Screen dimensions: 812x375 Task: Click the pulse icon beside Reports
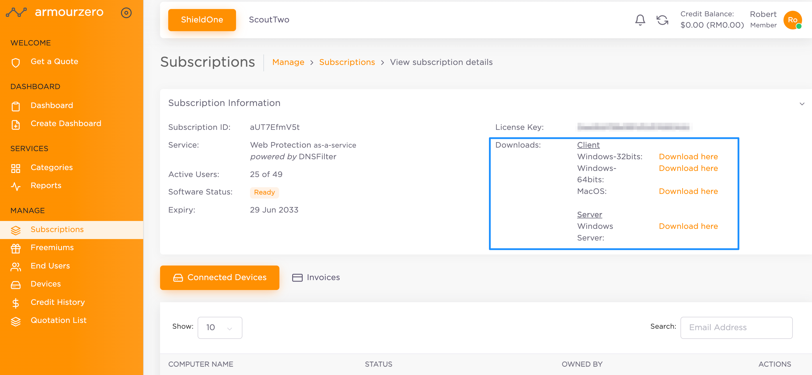[15, 186]
